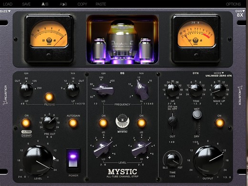This screenshot has height=186, width=248.
Task: Click the UNLINKED ZERO ATK mode label
Action: click(x=218, y=76)
